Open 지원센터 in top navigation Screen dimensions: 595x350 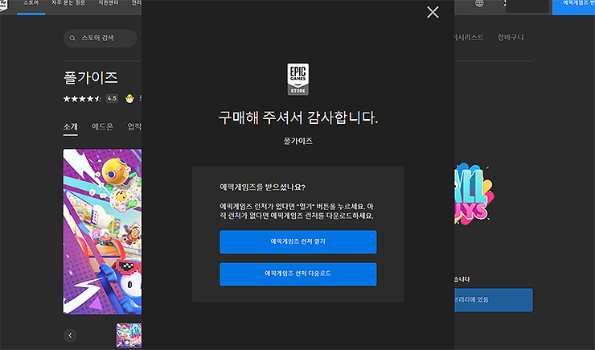point(109,3)
